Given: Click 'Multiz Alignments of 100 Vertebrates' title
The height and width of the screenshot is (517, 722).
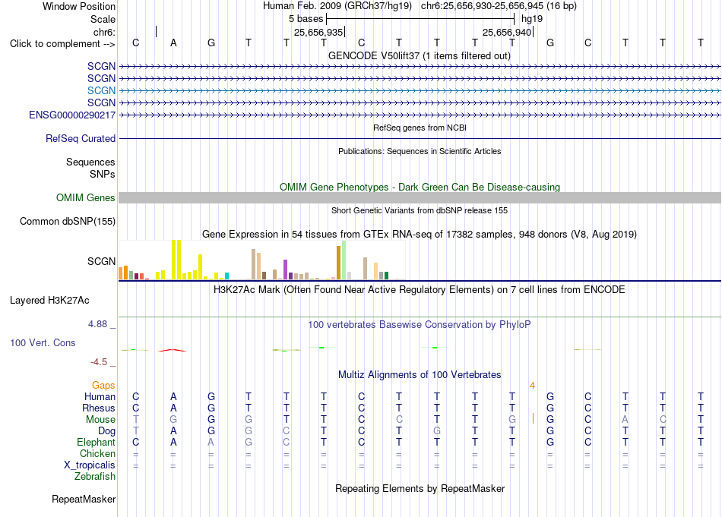Looking at the screenshot, I should tap(420, 374).
